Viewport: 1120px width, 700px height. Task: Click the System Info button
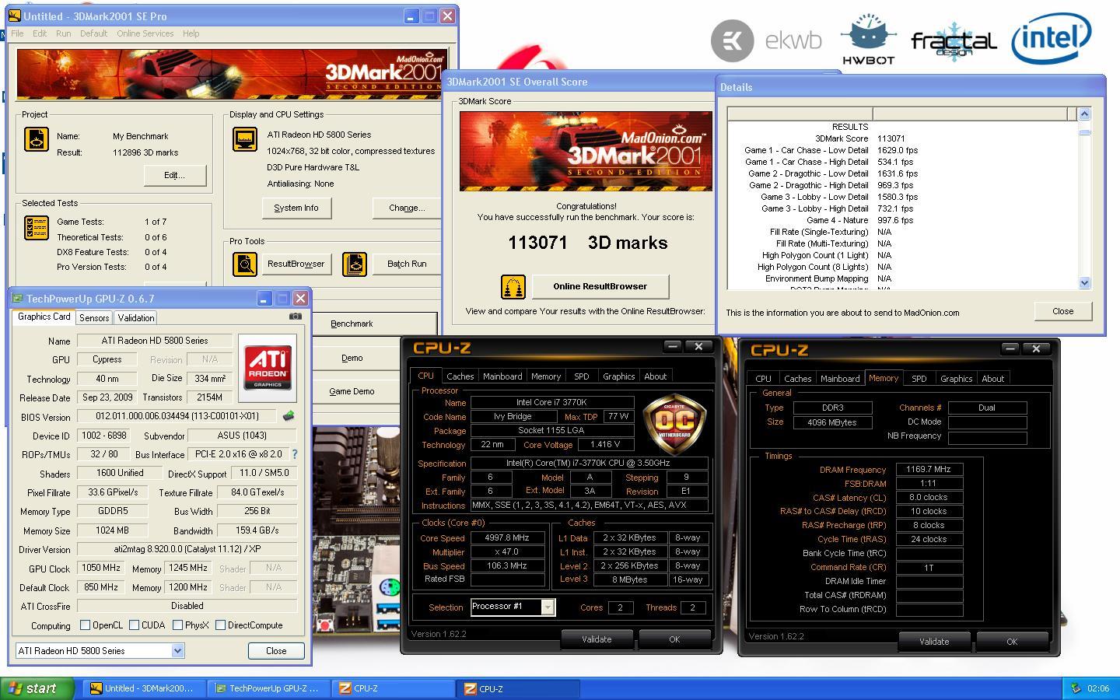tap(296, 208)
